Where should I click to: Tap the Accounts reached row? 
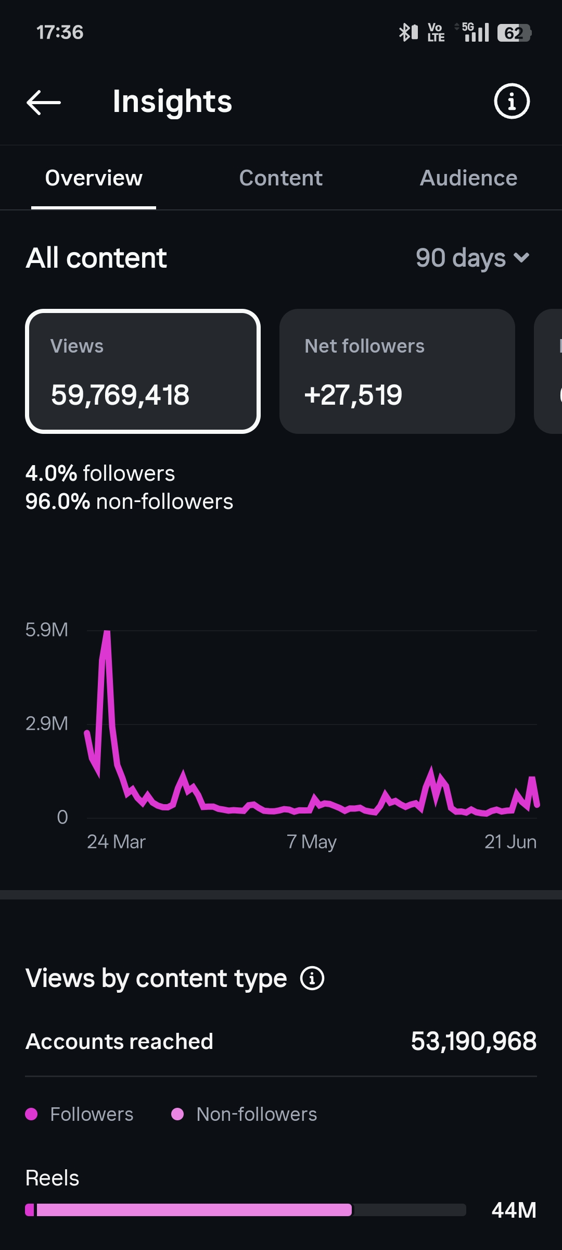[281, 1042]
